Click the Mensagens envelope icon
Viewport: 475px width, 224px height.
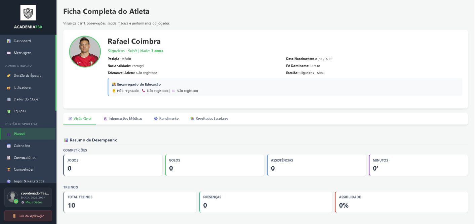pyautogui.click(x=9, y=53)
